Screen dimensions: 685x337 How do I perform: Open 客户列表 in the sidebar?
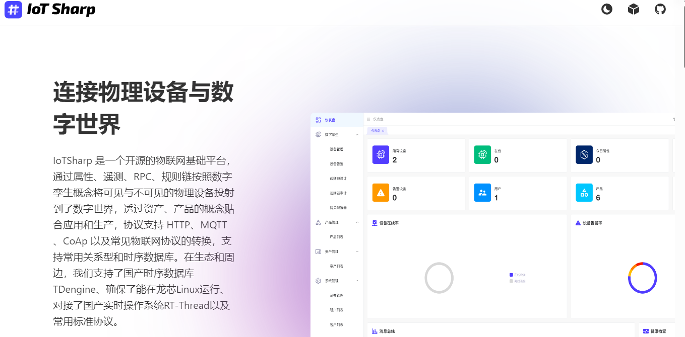pos(337,324)
